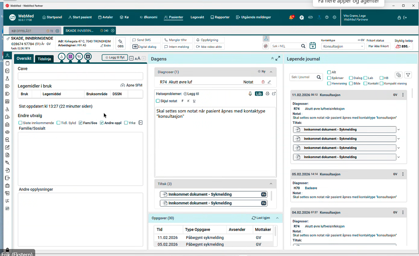Check the Alt checkbox in Løpende journal

(329, 72)
